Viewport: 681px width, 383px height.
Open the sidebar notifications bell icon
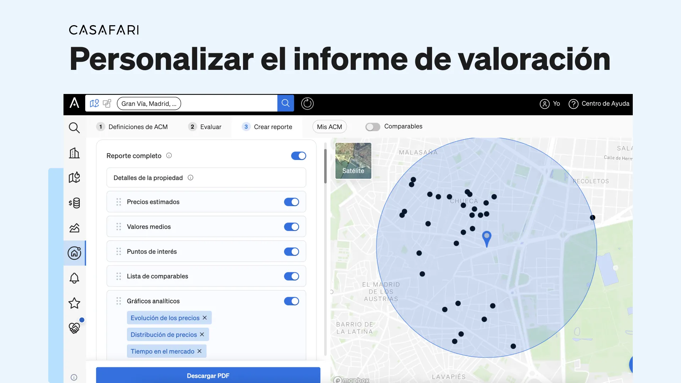(74, 278)
